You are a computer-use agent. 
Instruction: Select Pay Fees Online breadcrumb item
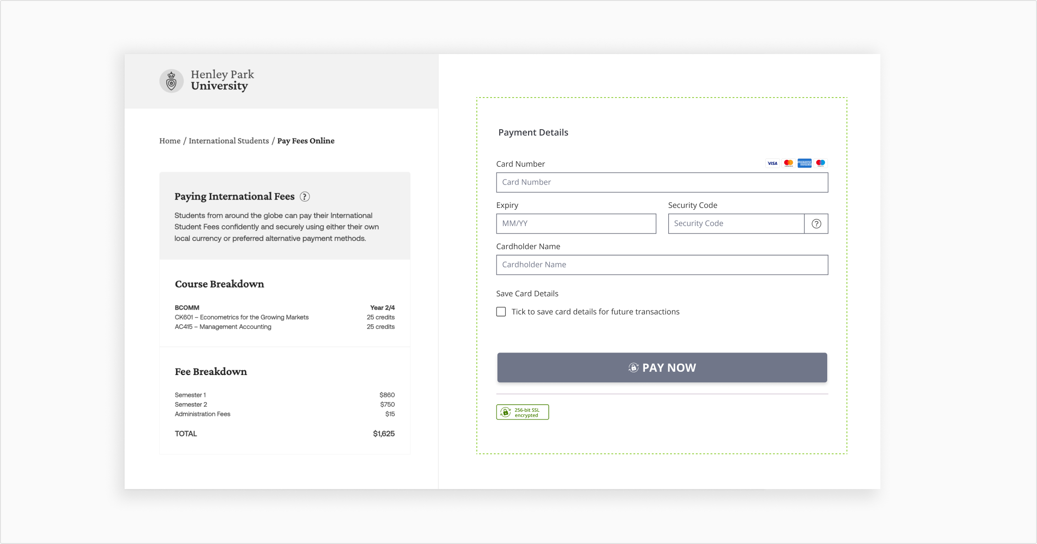click(x=306, y=141)
